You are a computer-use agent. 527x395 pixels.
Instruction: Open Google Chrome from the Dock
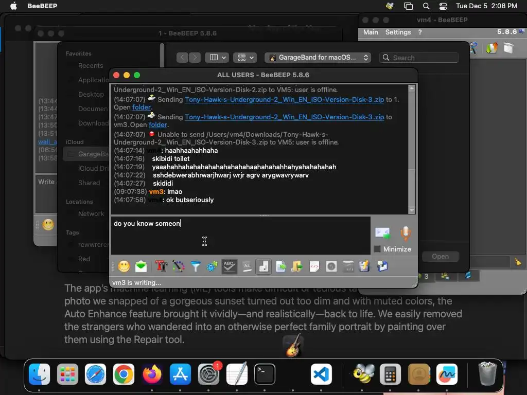tap(124, 374)
